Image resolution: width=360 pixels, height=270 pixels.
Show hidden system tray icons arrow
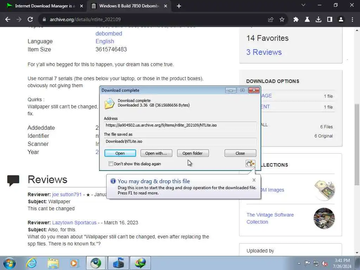pyautogui.click(x=299, y=263)
